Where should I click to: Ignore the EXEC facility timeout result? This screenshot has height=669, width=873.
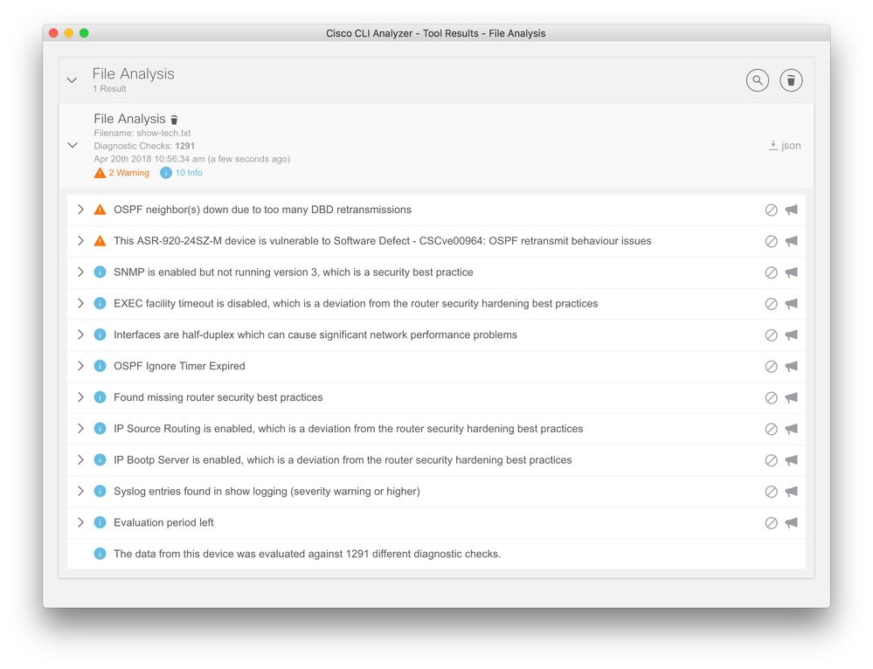[771, 304]
